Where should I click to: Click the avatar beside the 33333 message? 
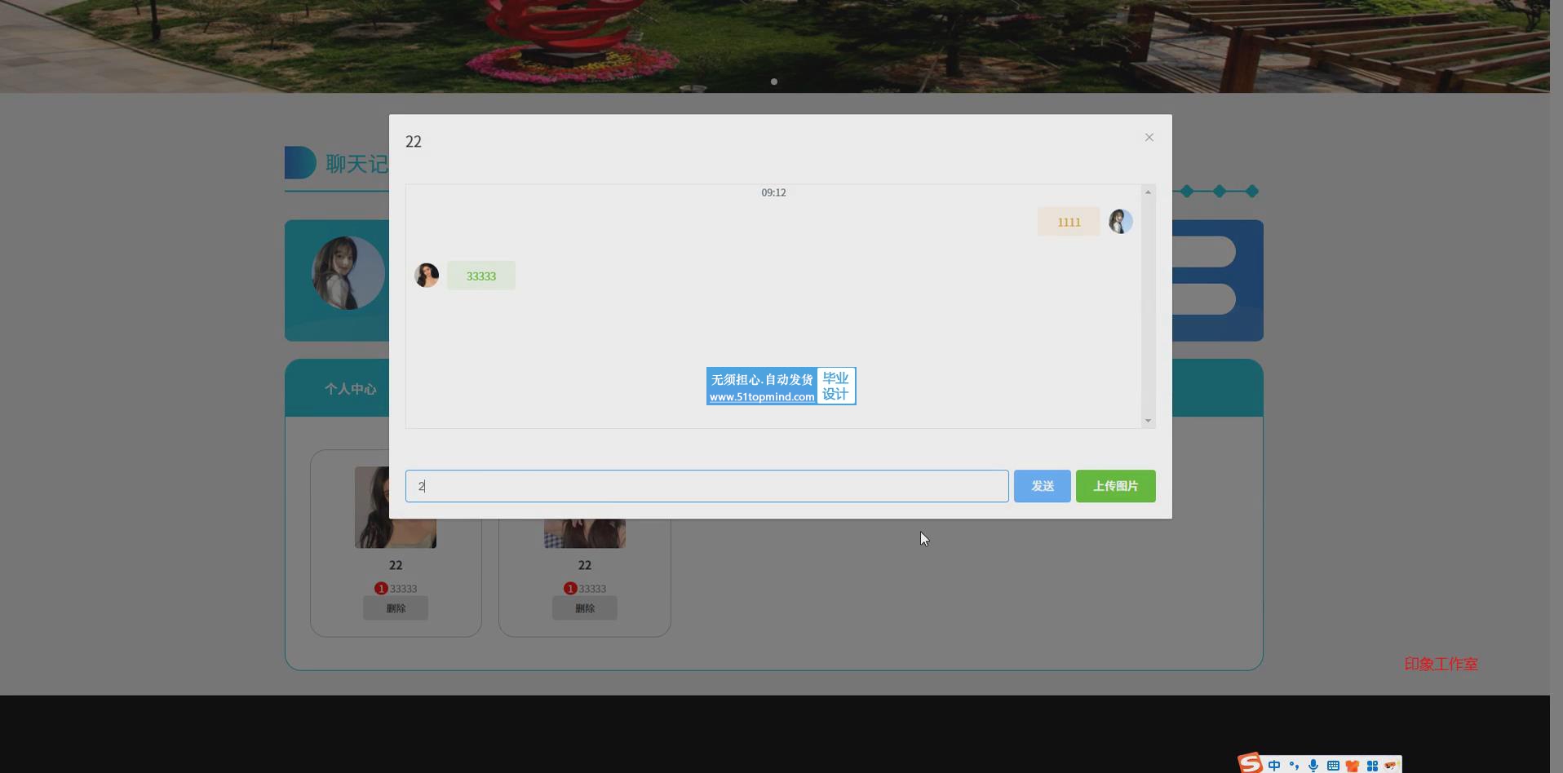click(427, 276)
